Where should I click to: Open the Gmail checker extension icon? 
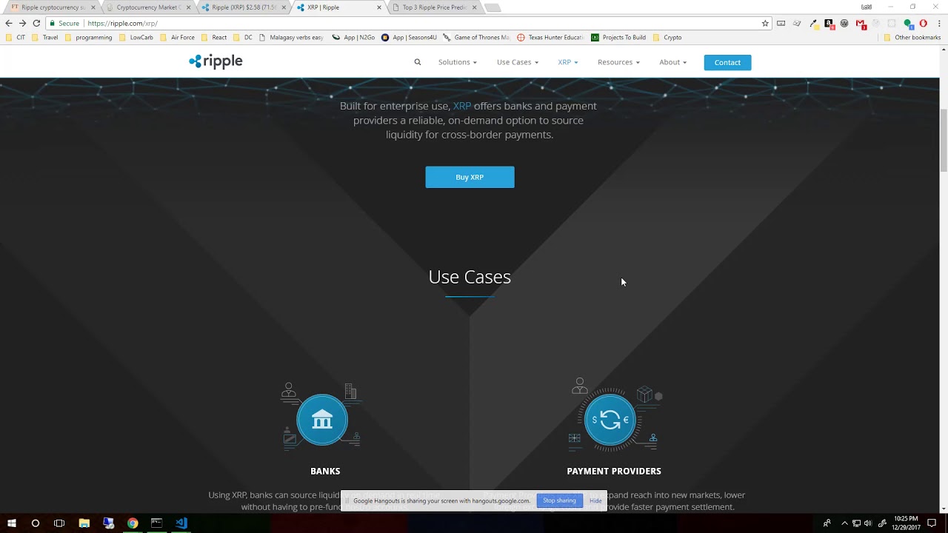[861, 24]
